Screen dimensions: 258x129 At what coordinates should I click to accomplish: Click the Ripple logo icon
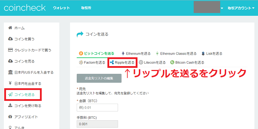coord(112,62)
